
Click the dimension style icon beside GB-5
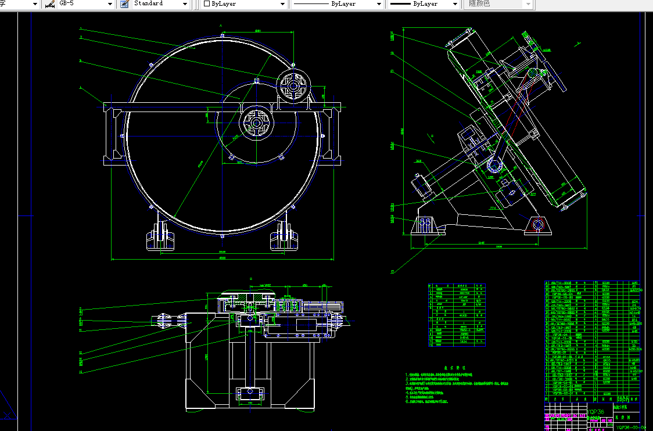coord(50,3)
